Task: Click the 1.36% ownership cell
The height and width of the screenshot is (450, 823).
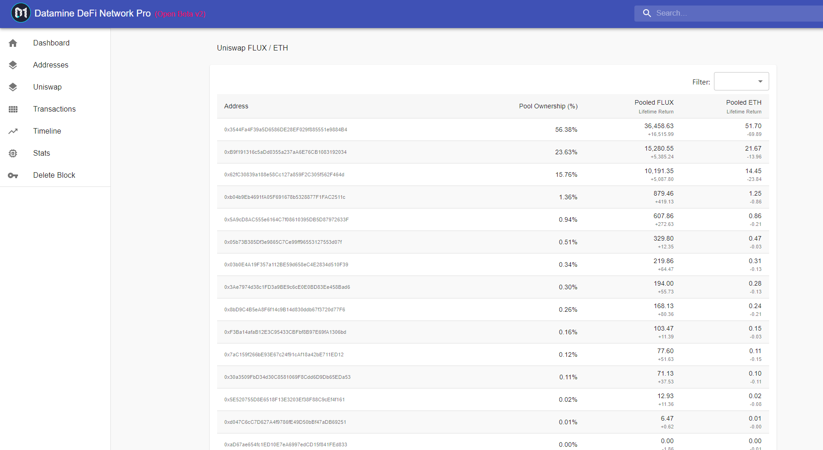Action: coord(568,197)
